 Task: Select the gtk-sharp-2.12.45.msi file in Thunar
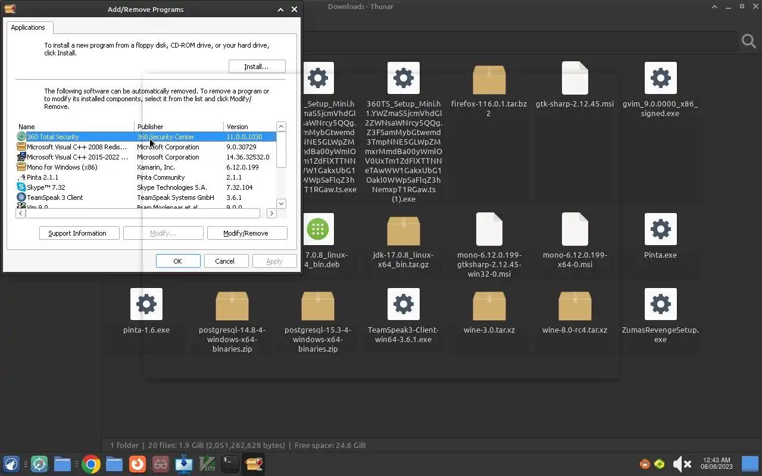pos(574,78)
